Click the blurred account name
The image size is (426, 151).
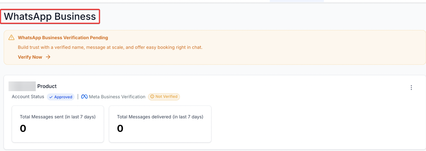point(22,86)
